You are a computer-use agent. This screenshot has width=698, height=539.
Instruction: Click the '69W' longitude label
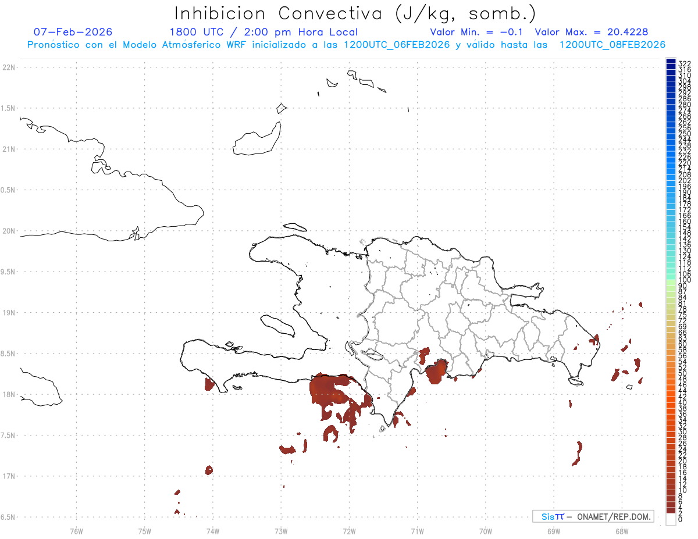coord(554,531)
